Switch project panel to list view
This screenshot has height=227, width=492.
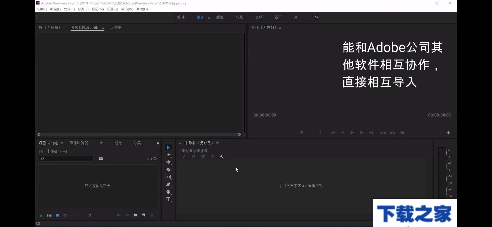pos(49,215)
